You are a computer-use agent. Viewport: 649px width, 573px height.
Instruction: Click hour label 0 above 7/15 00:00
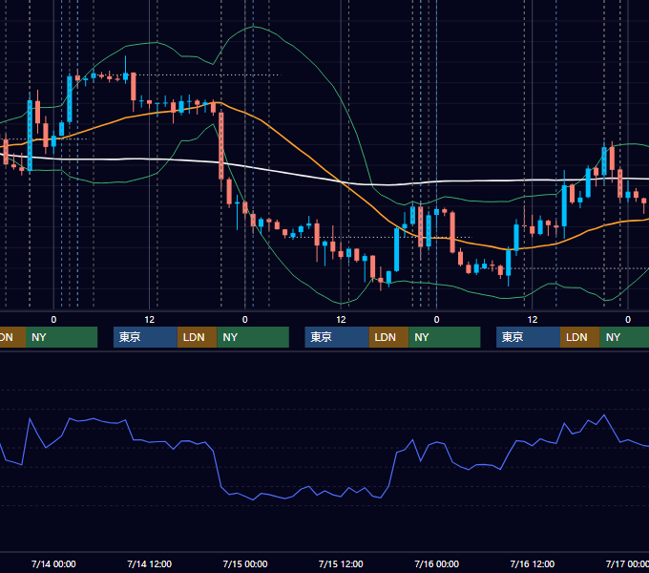[245, 320]
